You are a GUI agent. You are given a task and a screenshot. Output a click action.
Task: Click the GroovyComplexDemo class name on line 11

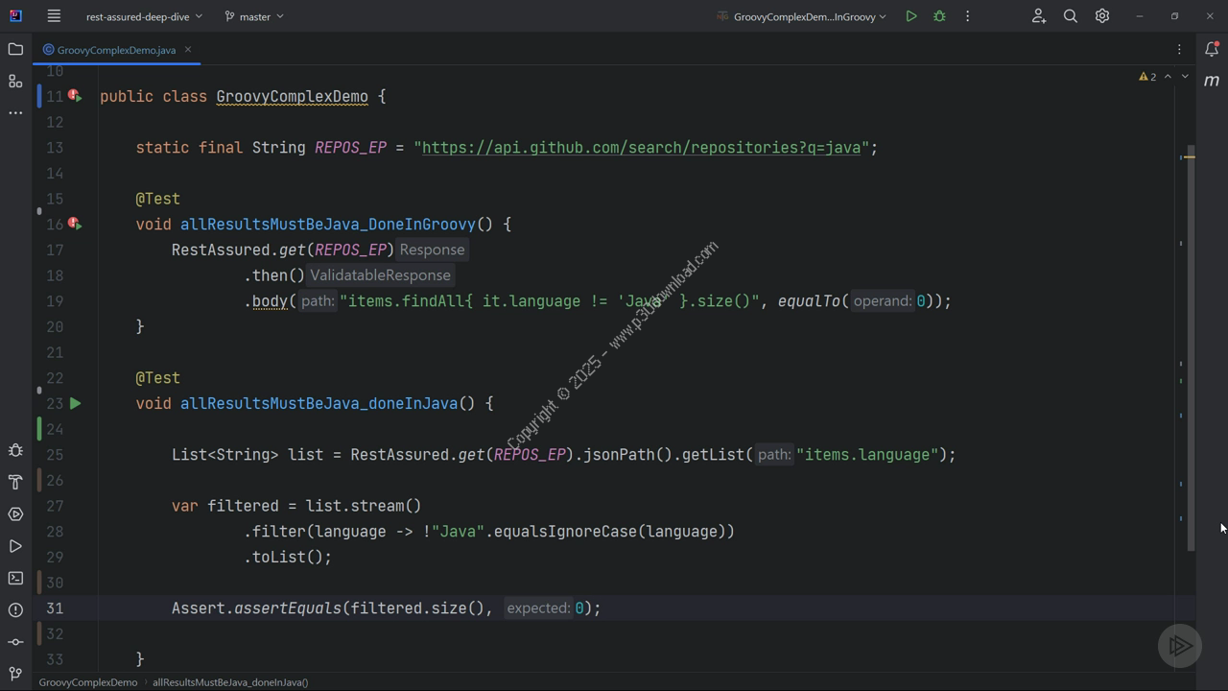[x=292, y=96]
